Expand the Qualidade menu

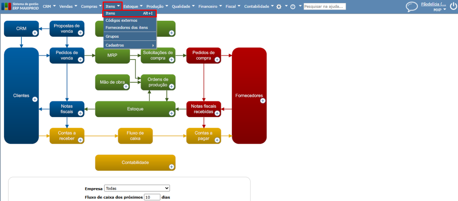tap(183, 6)
